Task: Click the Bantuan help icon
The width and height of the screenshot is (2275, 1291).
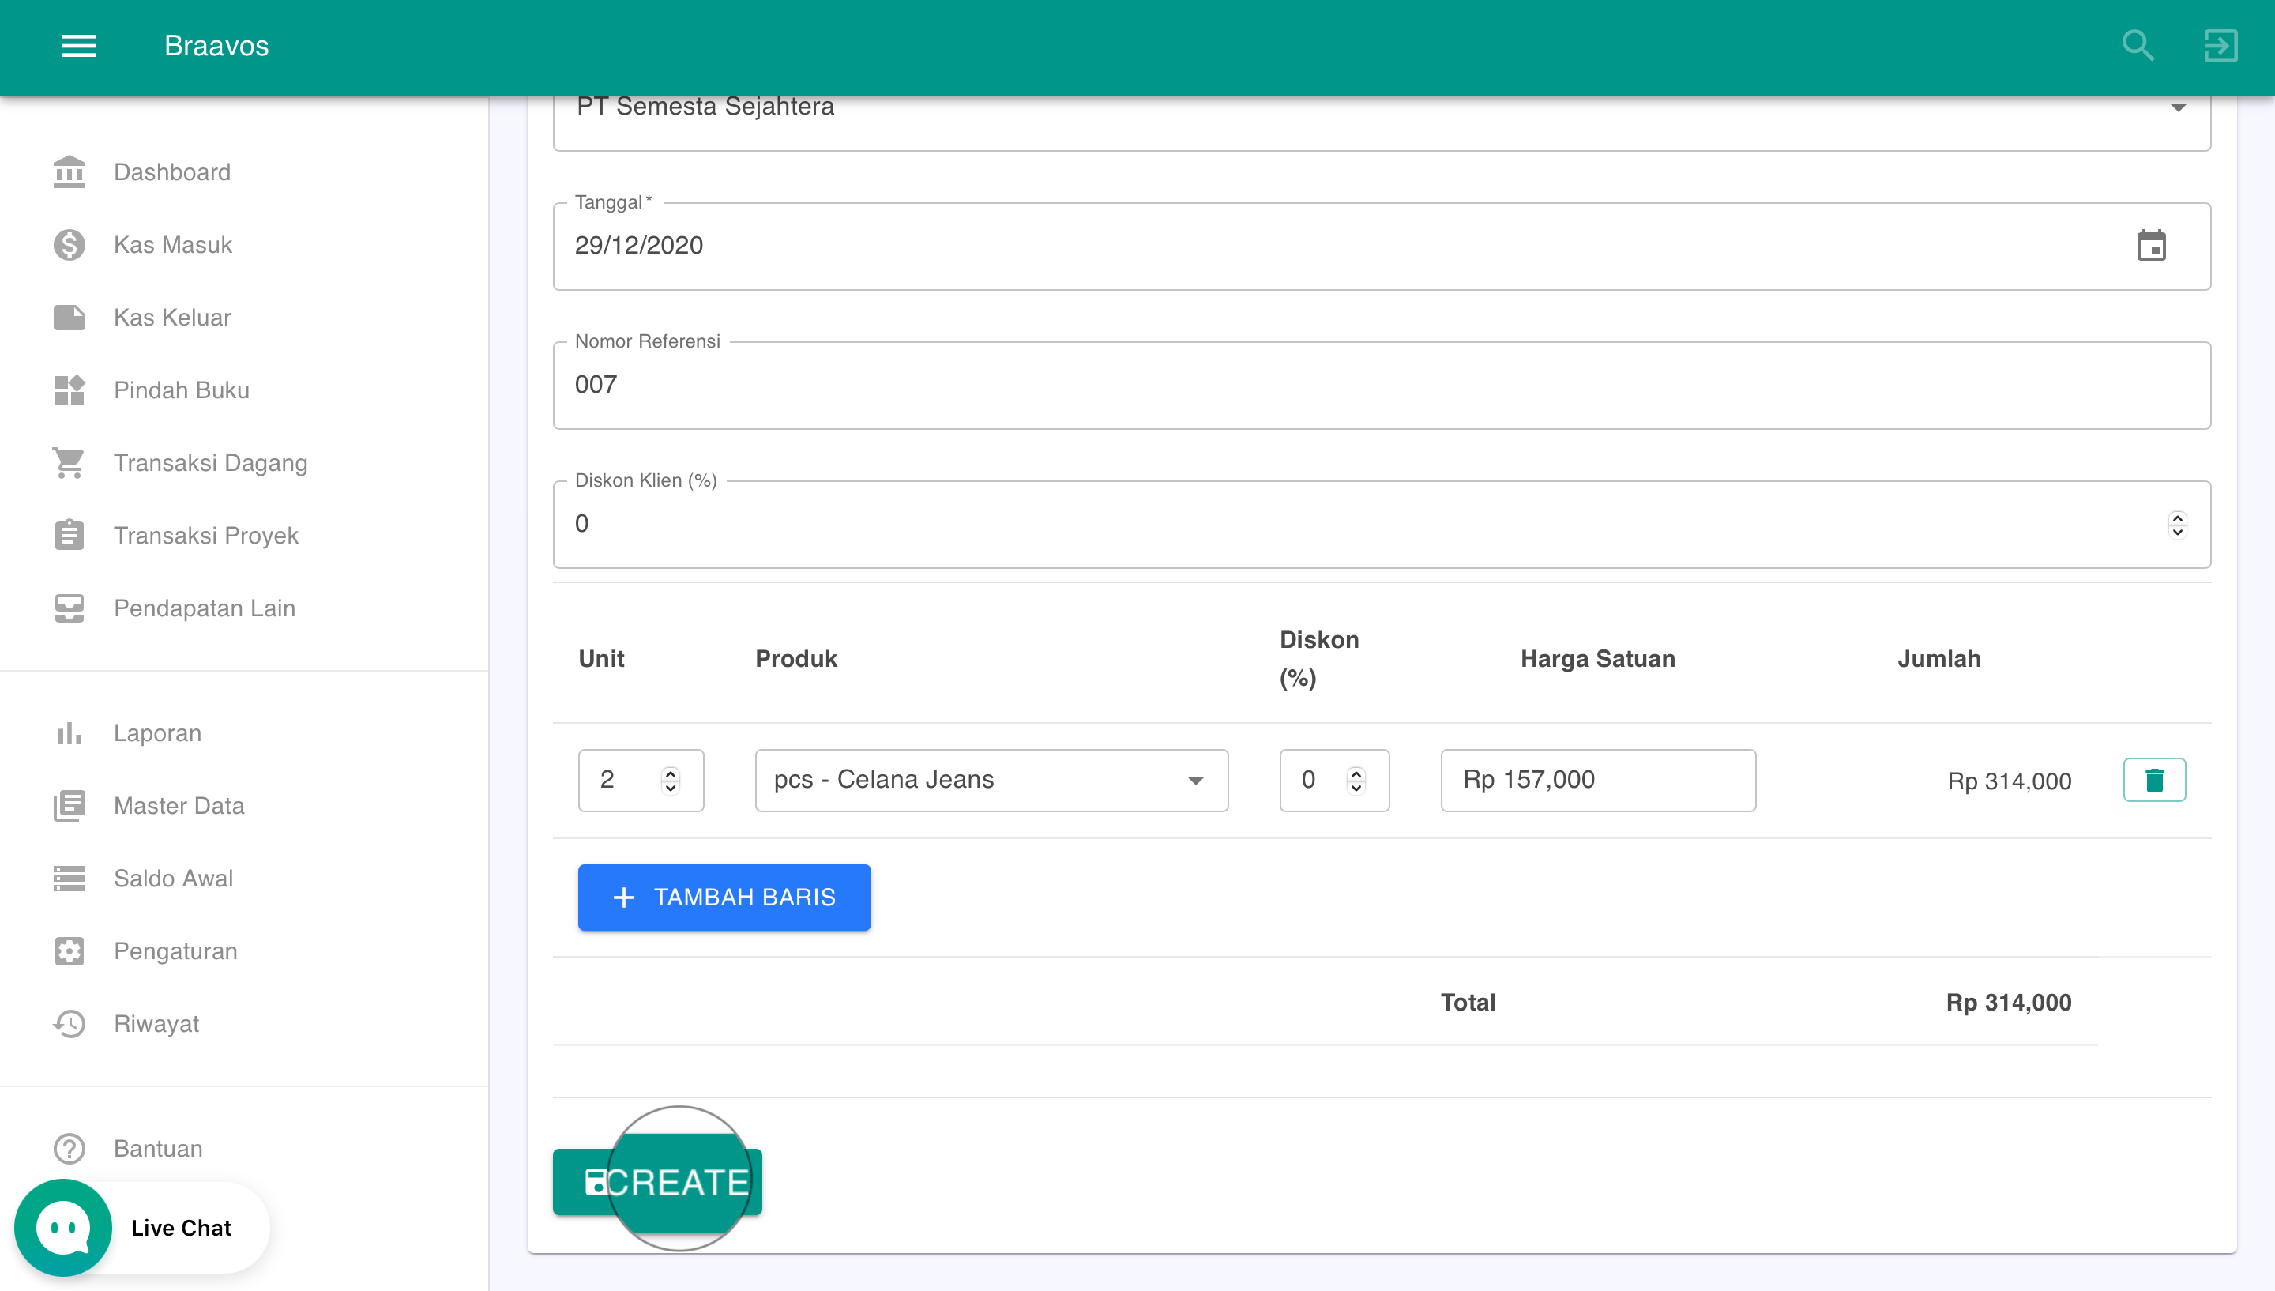Action: pyautogui.click(x=70, y=1148)
